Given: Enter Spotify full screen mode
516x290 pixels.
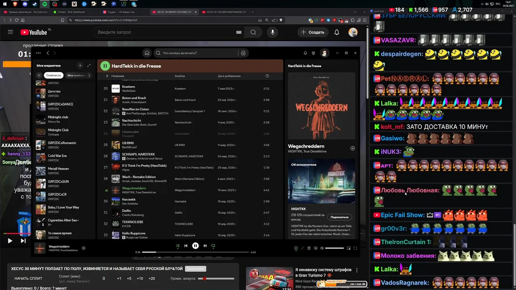Looking at the screenshot, I should (354, 248).
